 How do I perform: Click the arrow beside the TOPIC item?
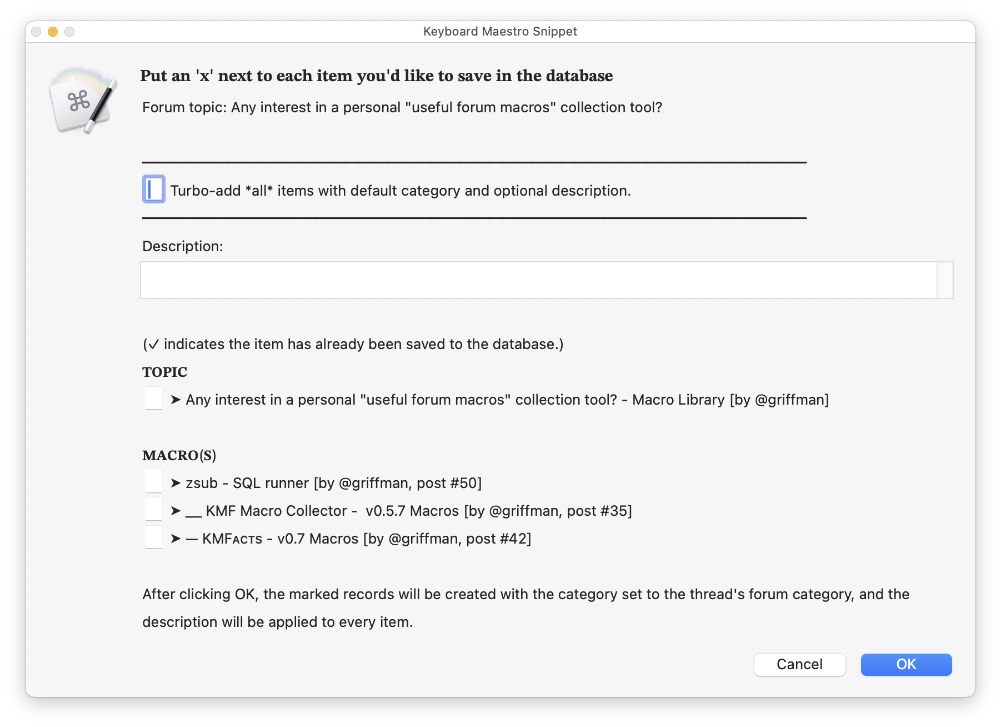pos(176,400)
